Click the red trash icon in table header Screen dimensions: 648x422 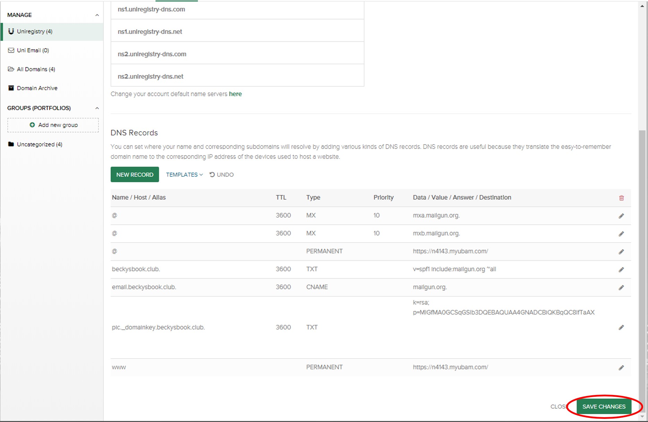point(621,198)
